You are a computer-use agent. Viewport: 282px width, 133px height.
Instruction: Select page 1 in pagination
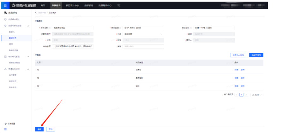coord(241,95)
